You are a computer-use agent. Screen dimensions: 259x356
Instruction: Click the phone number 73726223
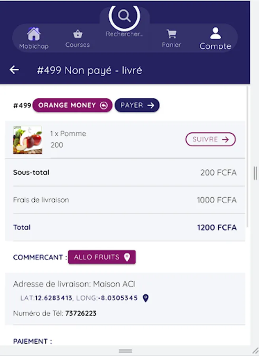pos(81,313)
